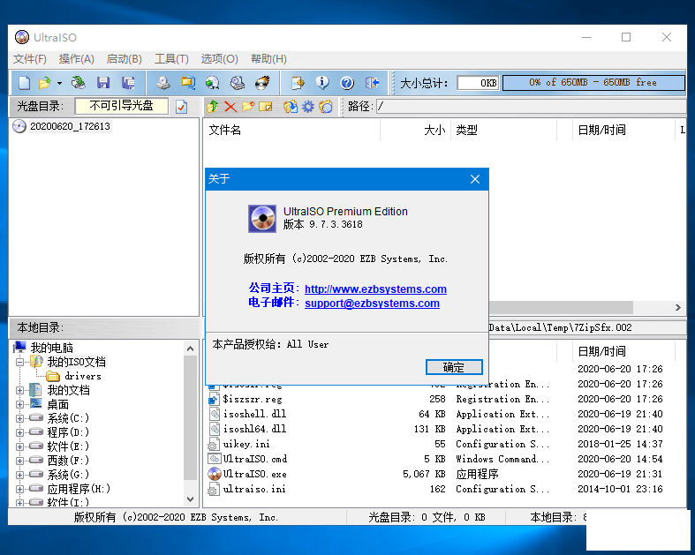The height and width of the screenshot is (555, 695).
Task: Expand the 系统(G:) drive node
Action: coord(19,475)
